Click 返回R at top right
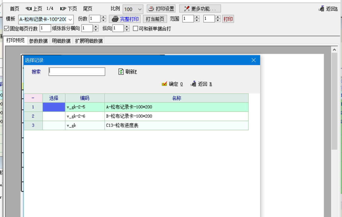 (x=328, y=9)
